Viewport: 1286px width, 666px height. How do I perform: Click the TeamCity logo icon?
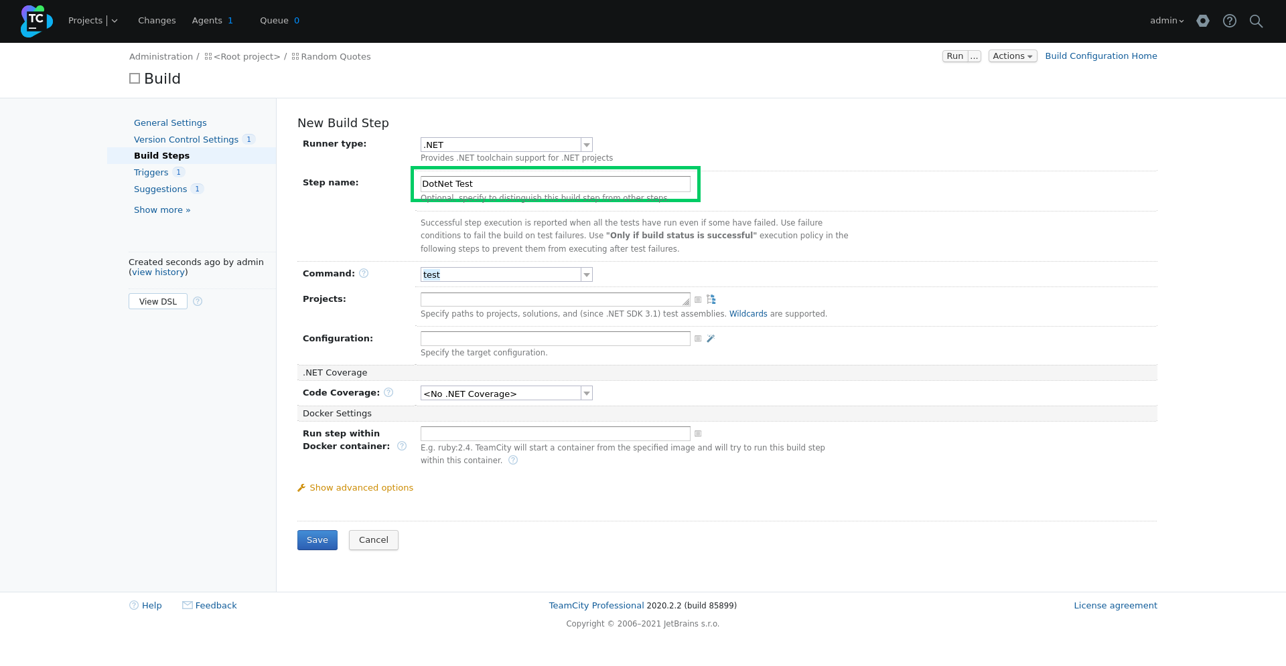(36, 21)
